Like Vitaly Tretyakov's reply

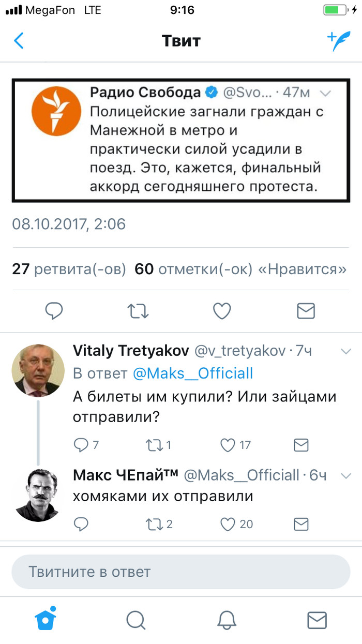(x=228, y=444)
